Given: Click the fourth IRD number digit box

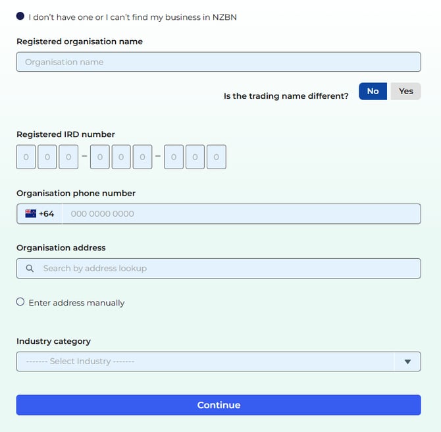Looking at the screenshot, I should 100,157.
